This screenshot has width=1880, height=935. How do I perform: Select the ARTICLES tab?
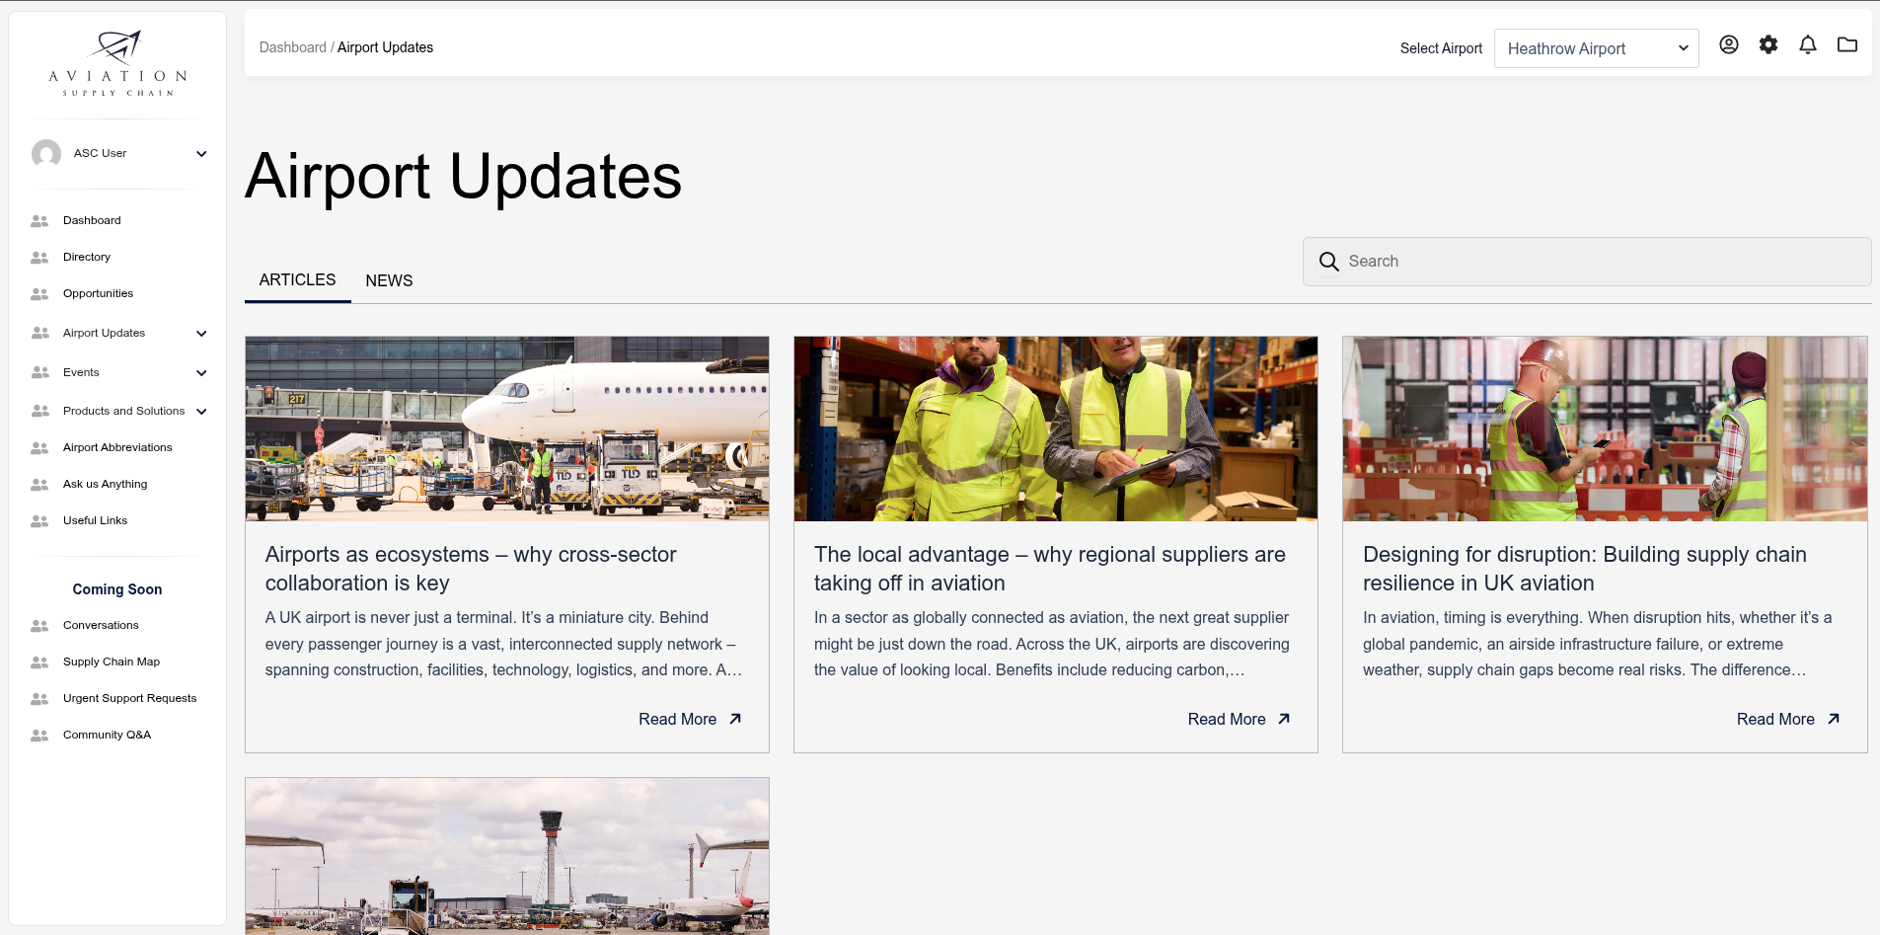(x=297, y=280)
